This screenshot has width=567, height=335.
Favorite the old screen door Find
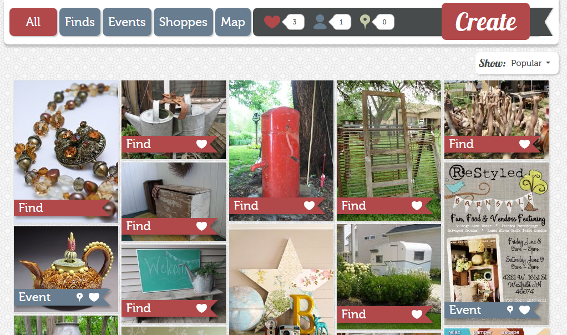[417, 206]
